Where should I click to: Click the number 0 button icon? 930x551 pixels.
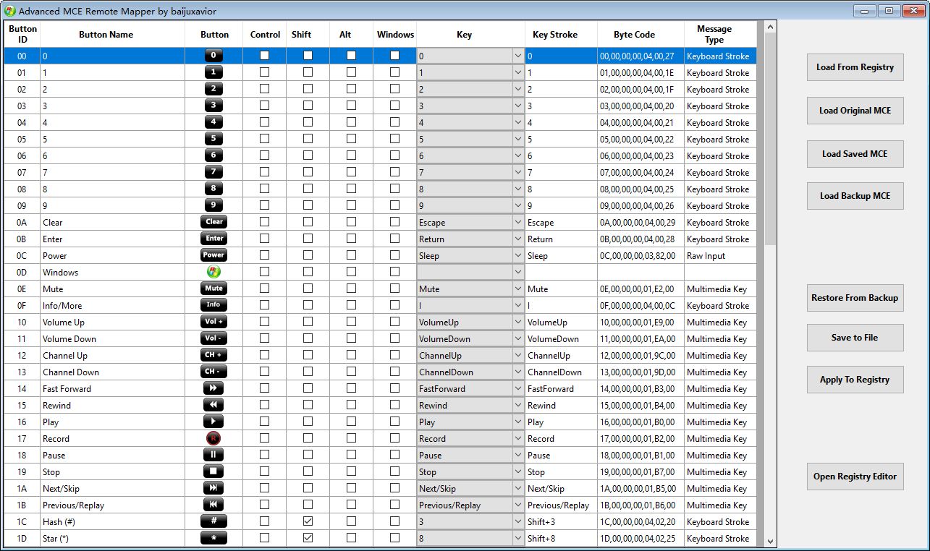point(214,56)
